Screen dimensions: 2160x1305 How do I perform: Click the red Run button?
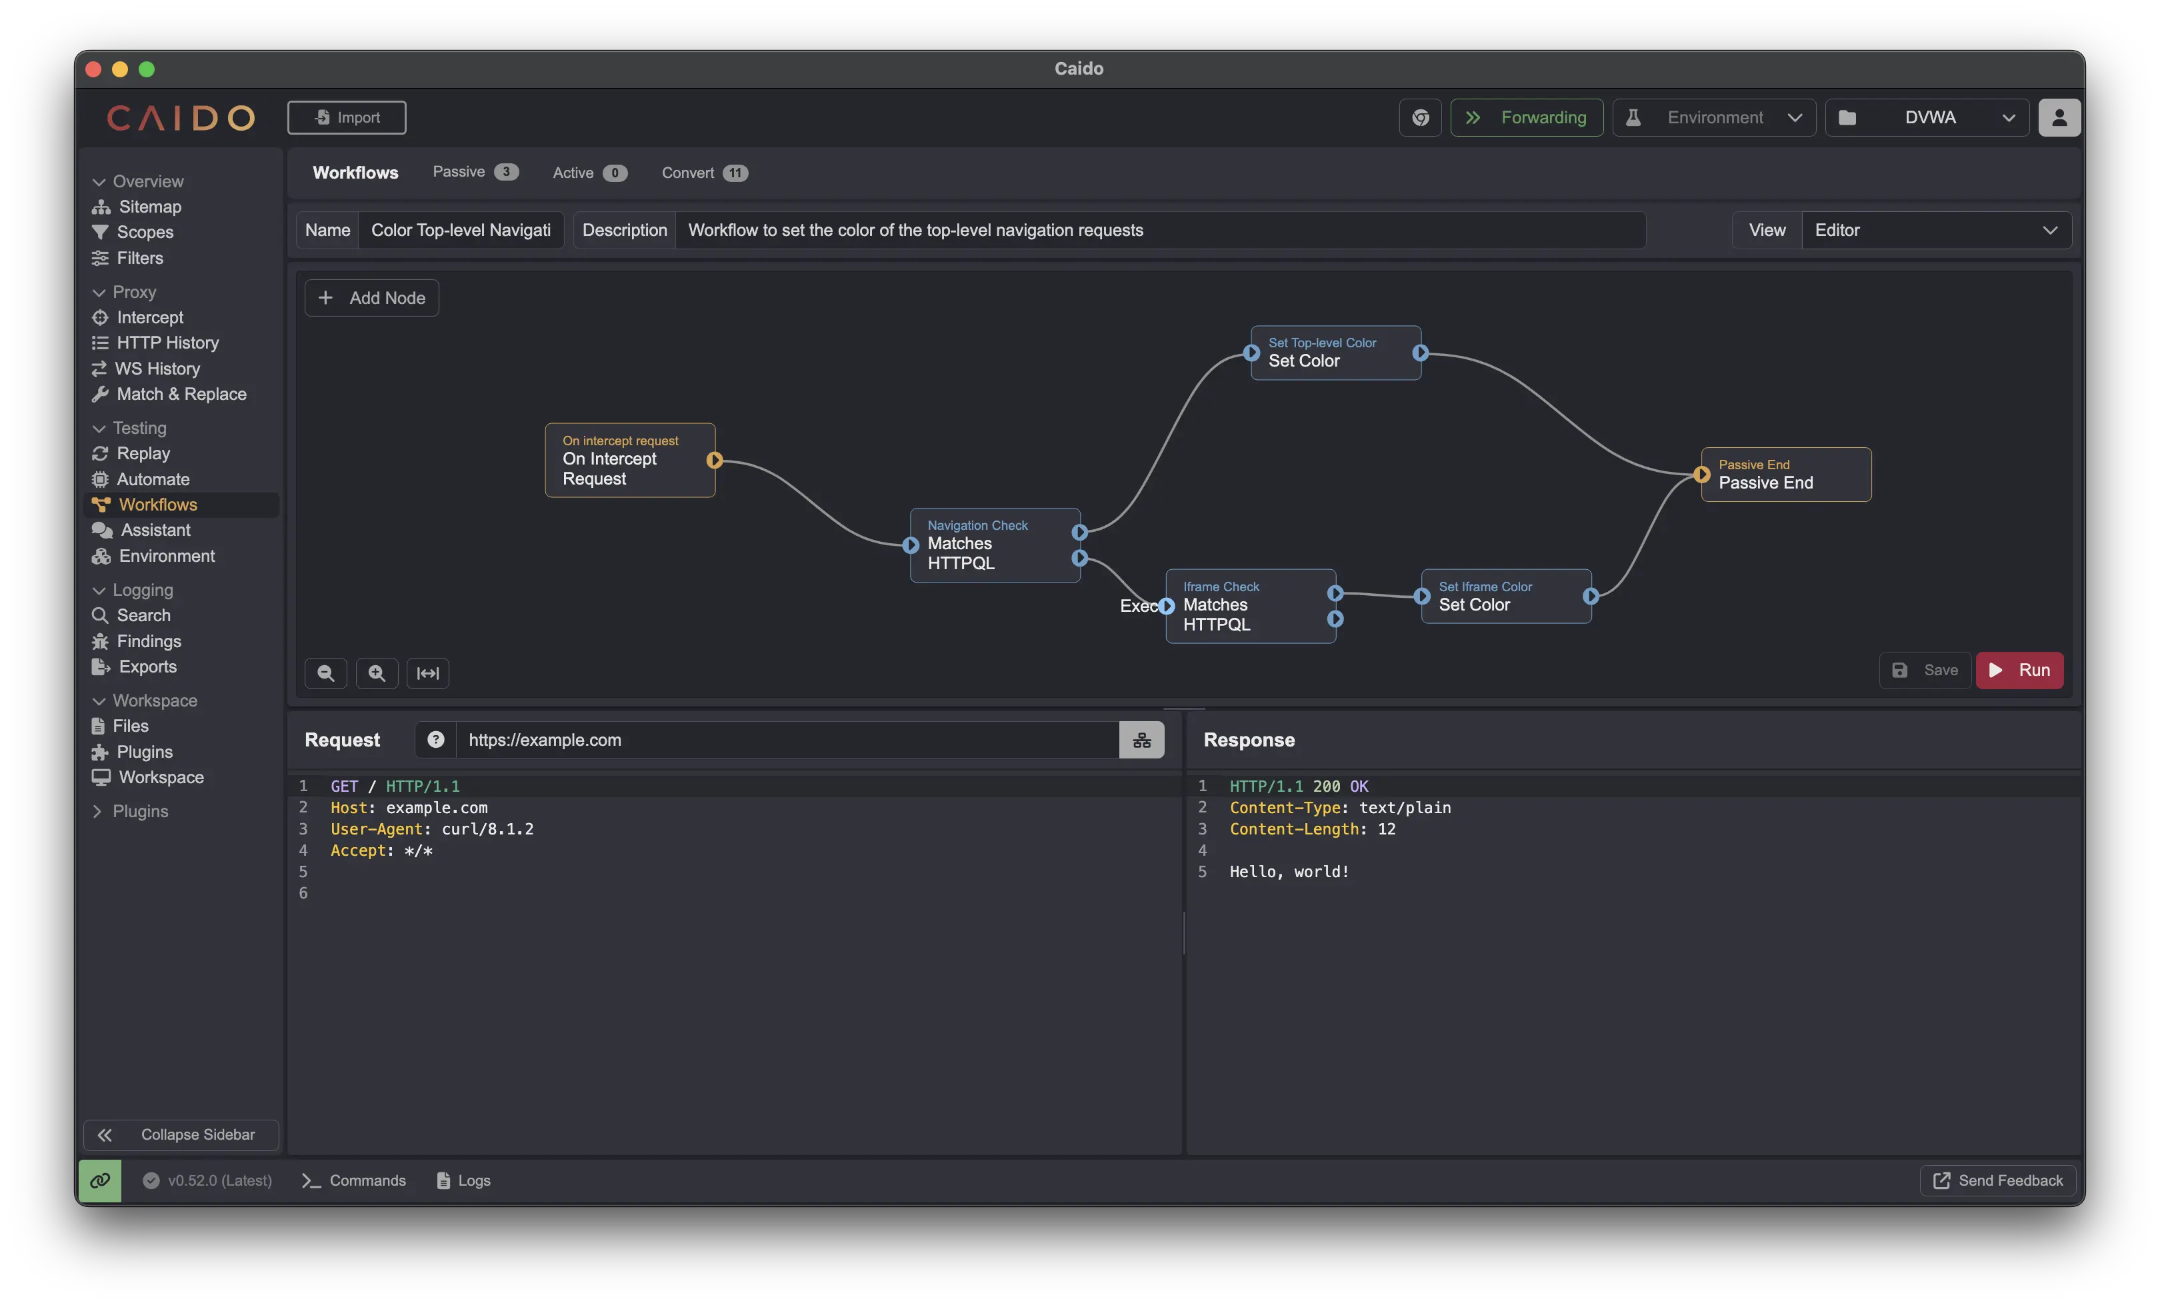coord(2019,670)
